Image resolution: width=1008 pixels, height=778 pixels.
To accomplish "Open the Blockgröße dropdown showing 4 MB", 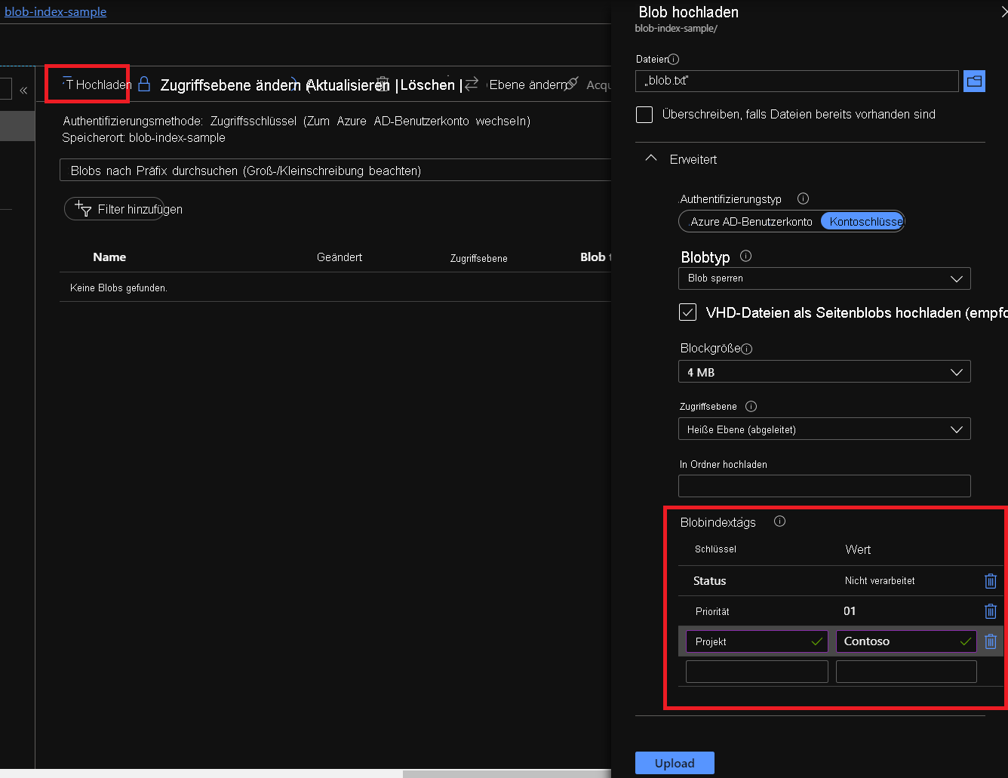I will pyautogui.click(x=824, y=371).
